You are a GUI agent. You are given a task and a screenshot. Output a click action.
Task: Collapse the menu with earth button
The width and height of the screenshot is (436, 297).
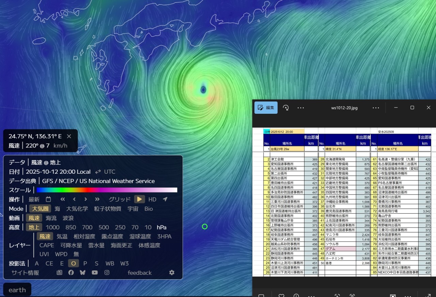pos(17,290)
